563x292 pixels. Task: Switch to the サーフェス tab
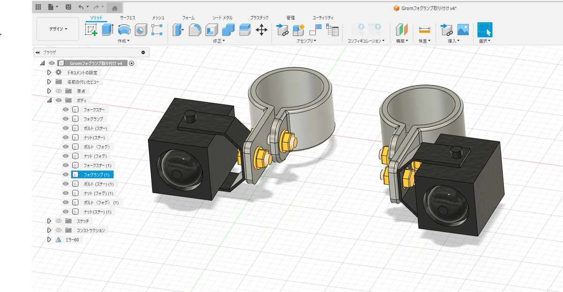(x=128, y=18)
